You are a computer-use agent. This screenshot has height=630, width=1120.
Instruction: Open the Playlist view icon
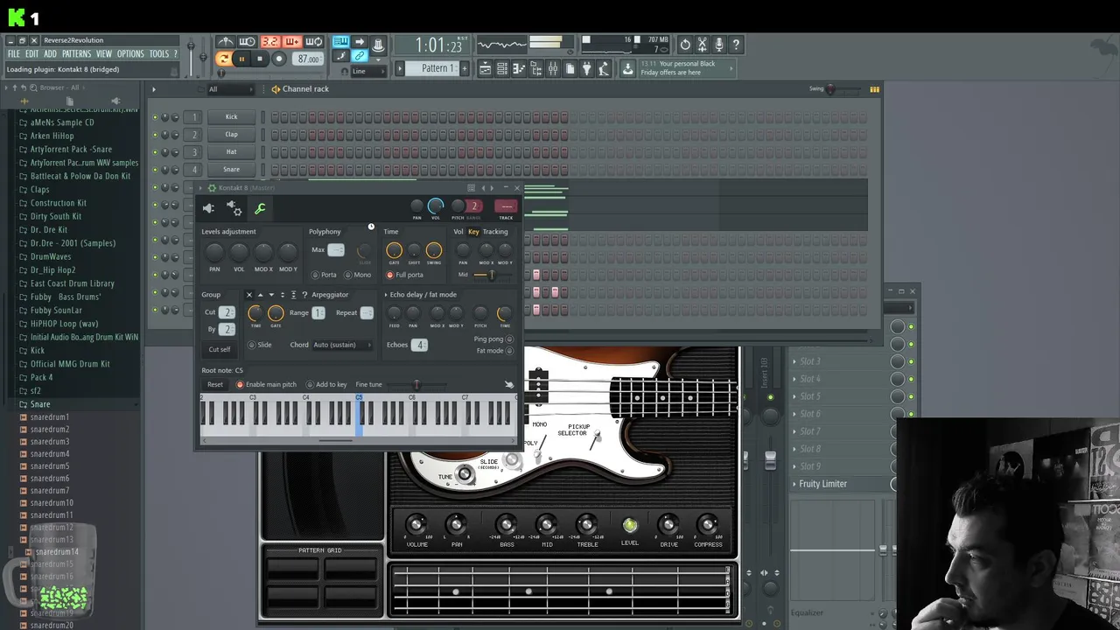tap(485, 68)
